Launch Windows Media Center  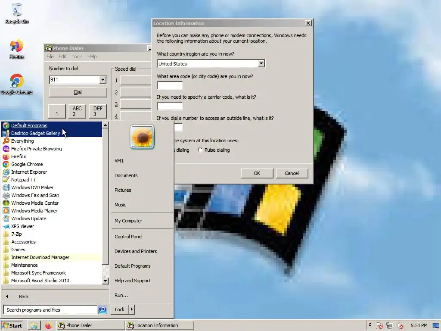(52, 203)
